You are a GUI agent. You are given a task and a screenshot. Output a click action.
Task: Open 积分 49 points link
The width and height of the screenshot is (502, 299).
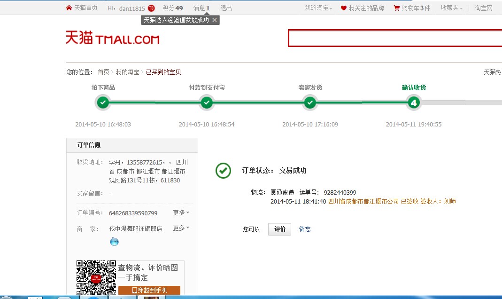tap(172, 8)
